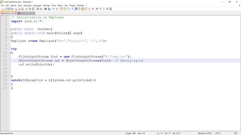Click the red Record Macro icon
This screenshot has width=241, height=135.
97,9
